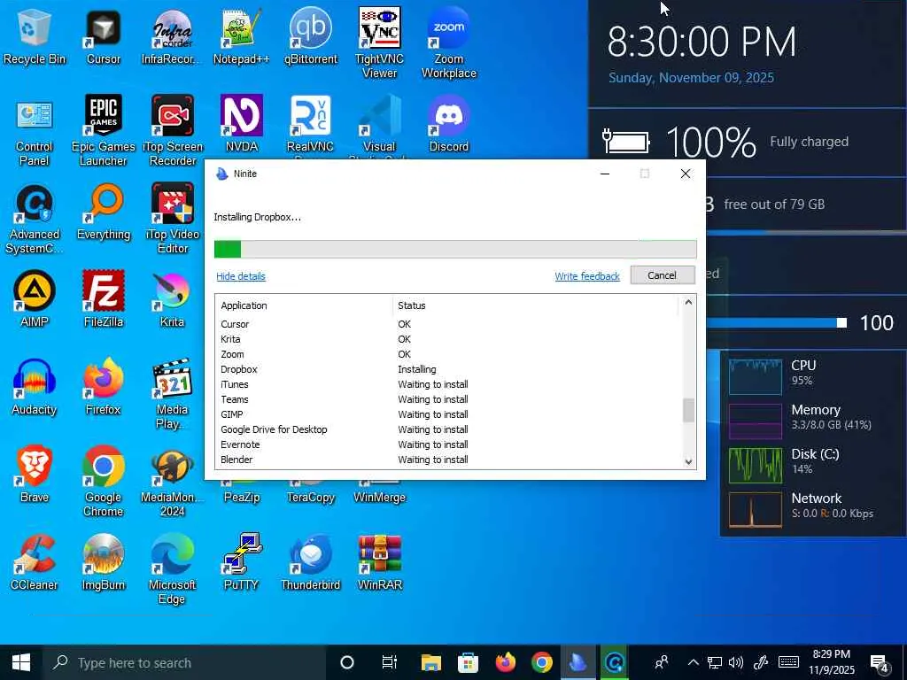Select the GIMP row in Ninite list
The image size is (907, 680).
pyautogui.click(x=448, y=414)
